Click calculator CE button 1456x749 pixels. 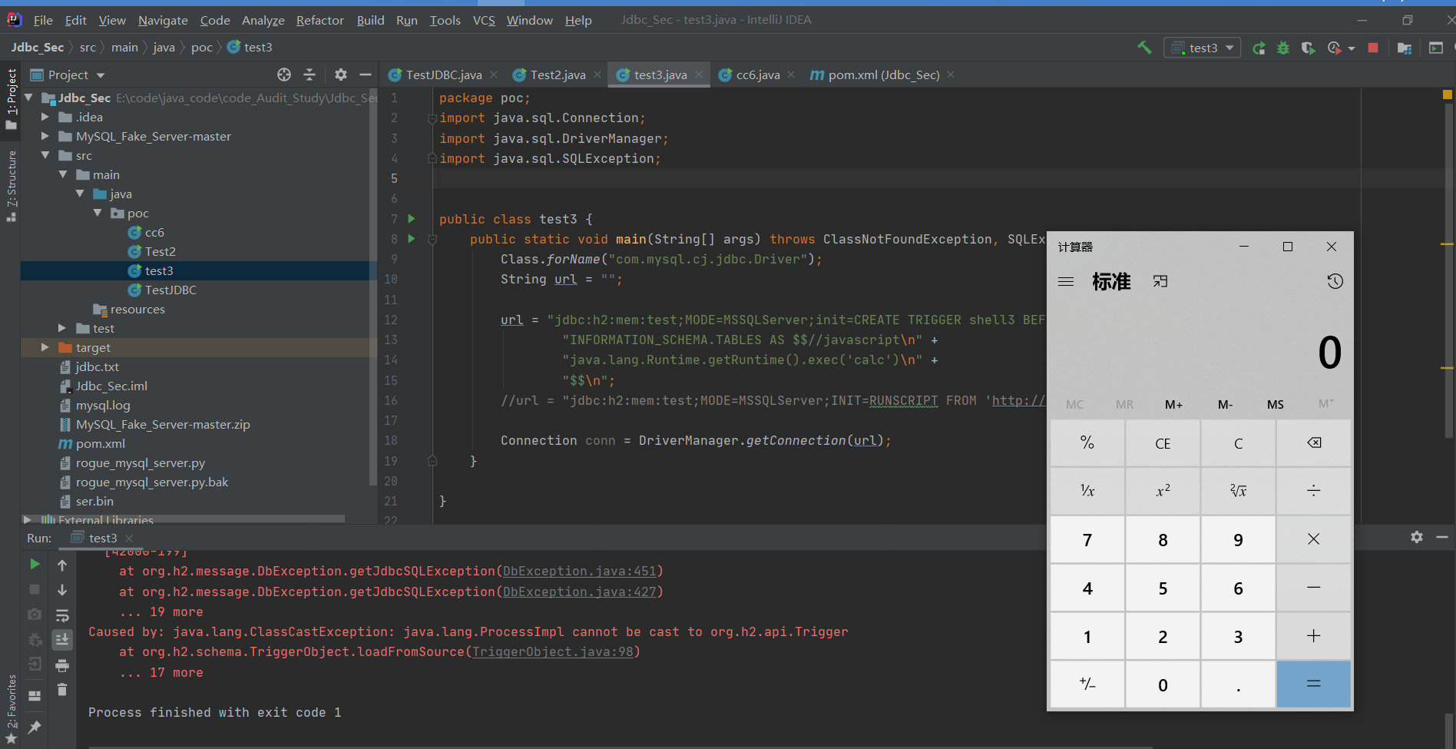point(1163,443)
